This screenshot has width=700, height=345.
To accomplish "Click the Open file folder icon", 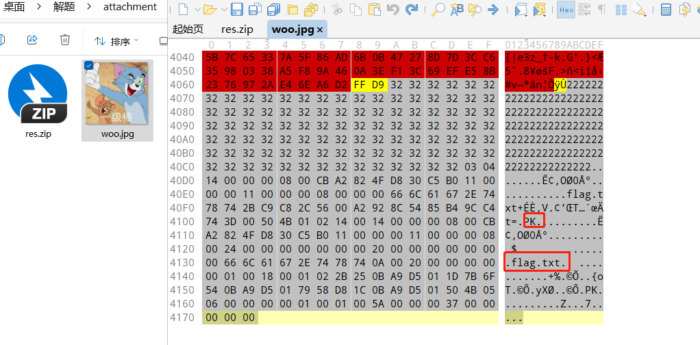I will [x=210, y=10].
